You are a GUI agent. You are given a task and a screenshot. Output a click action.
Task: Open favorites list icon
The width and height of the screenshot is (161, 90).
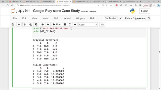tap(131, 5)
